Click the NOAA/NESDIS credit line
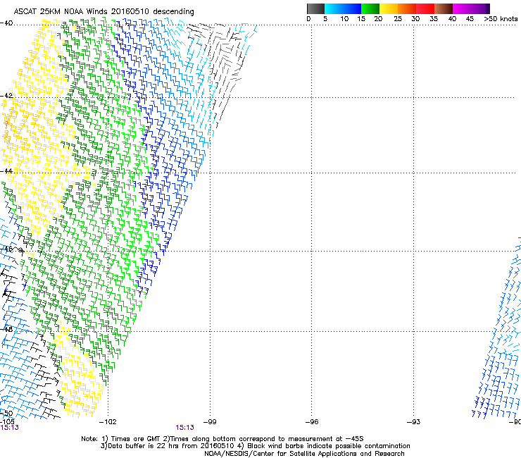521x458 pixels. (x=304, y=454)
